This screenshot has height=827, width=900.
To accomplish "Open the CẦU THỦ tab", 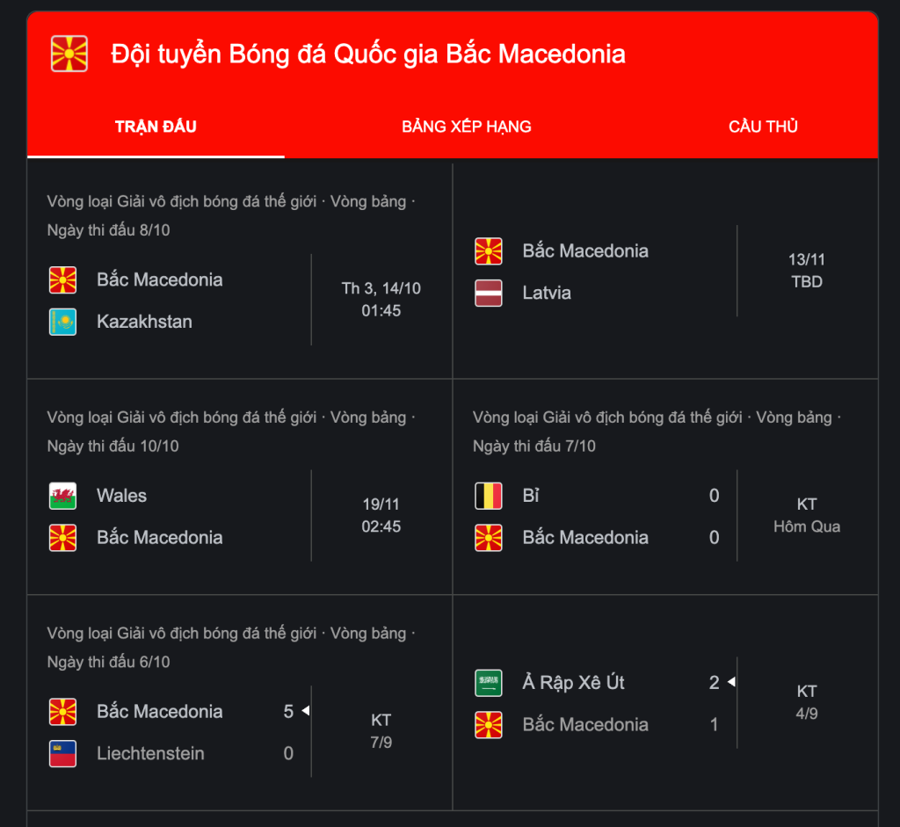I will tap(763, 127).
